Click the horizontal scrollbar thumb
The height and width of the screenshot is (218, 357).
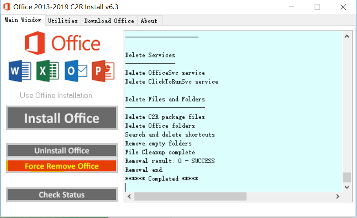[190, 196]
